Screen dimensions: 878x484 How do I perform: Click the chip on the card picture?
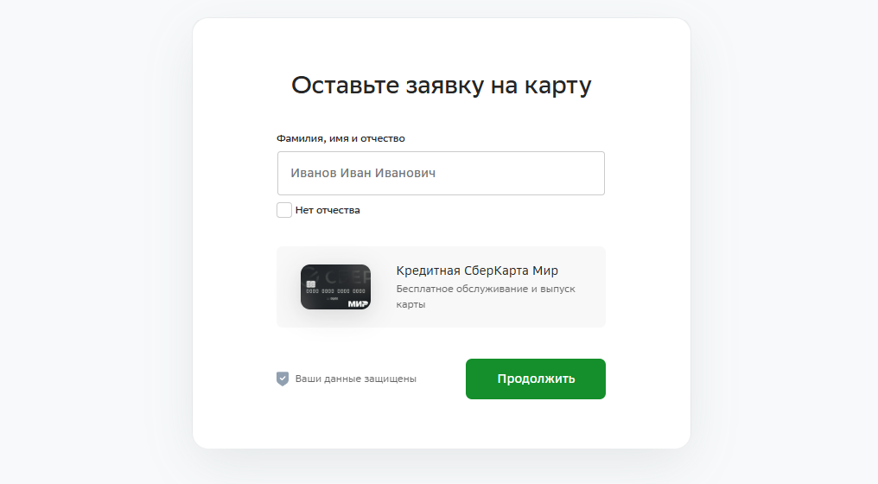[311, 284]
